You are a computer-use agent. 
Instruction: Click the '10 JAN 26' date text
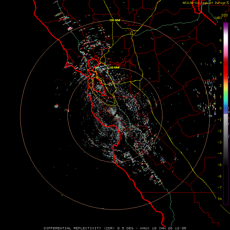click(163, 228)
